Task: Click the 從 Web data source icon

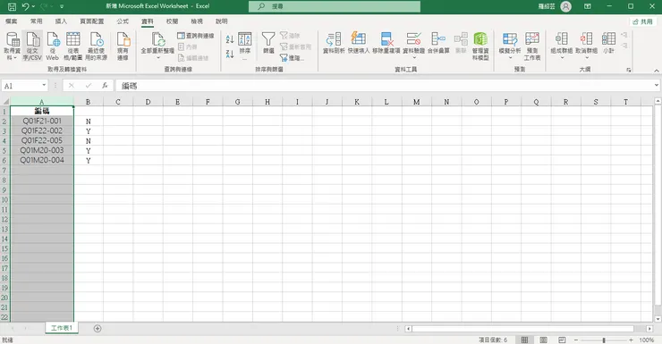Action: pos(53,46)
